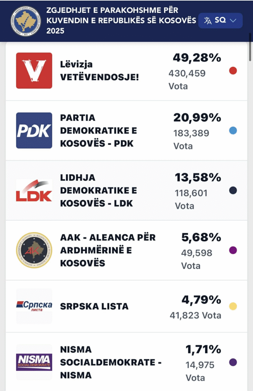The image size is (253, 391).
Task: Open the SQ language dropdown
Action: point(221,21)
